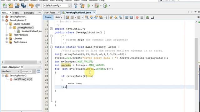Switch to the Files tab
Image resolution: width=200 pixels, height=112 pixels.
pos(16,13)
